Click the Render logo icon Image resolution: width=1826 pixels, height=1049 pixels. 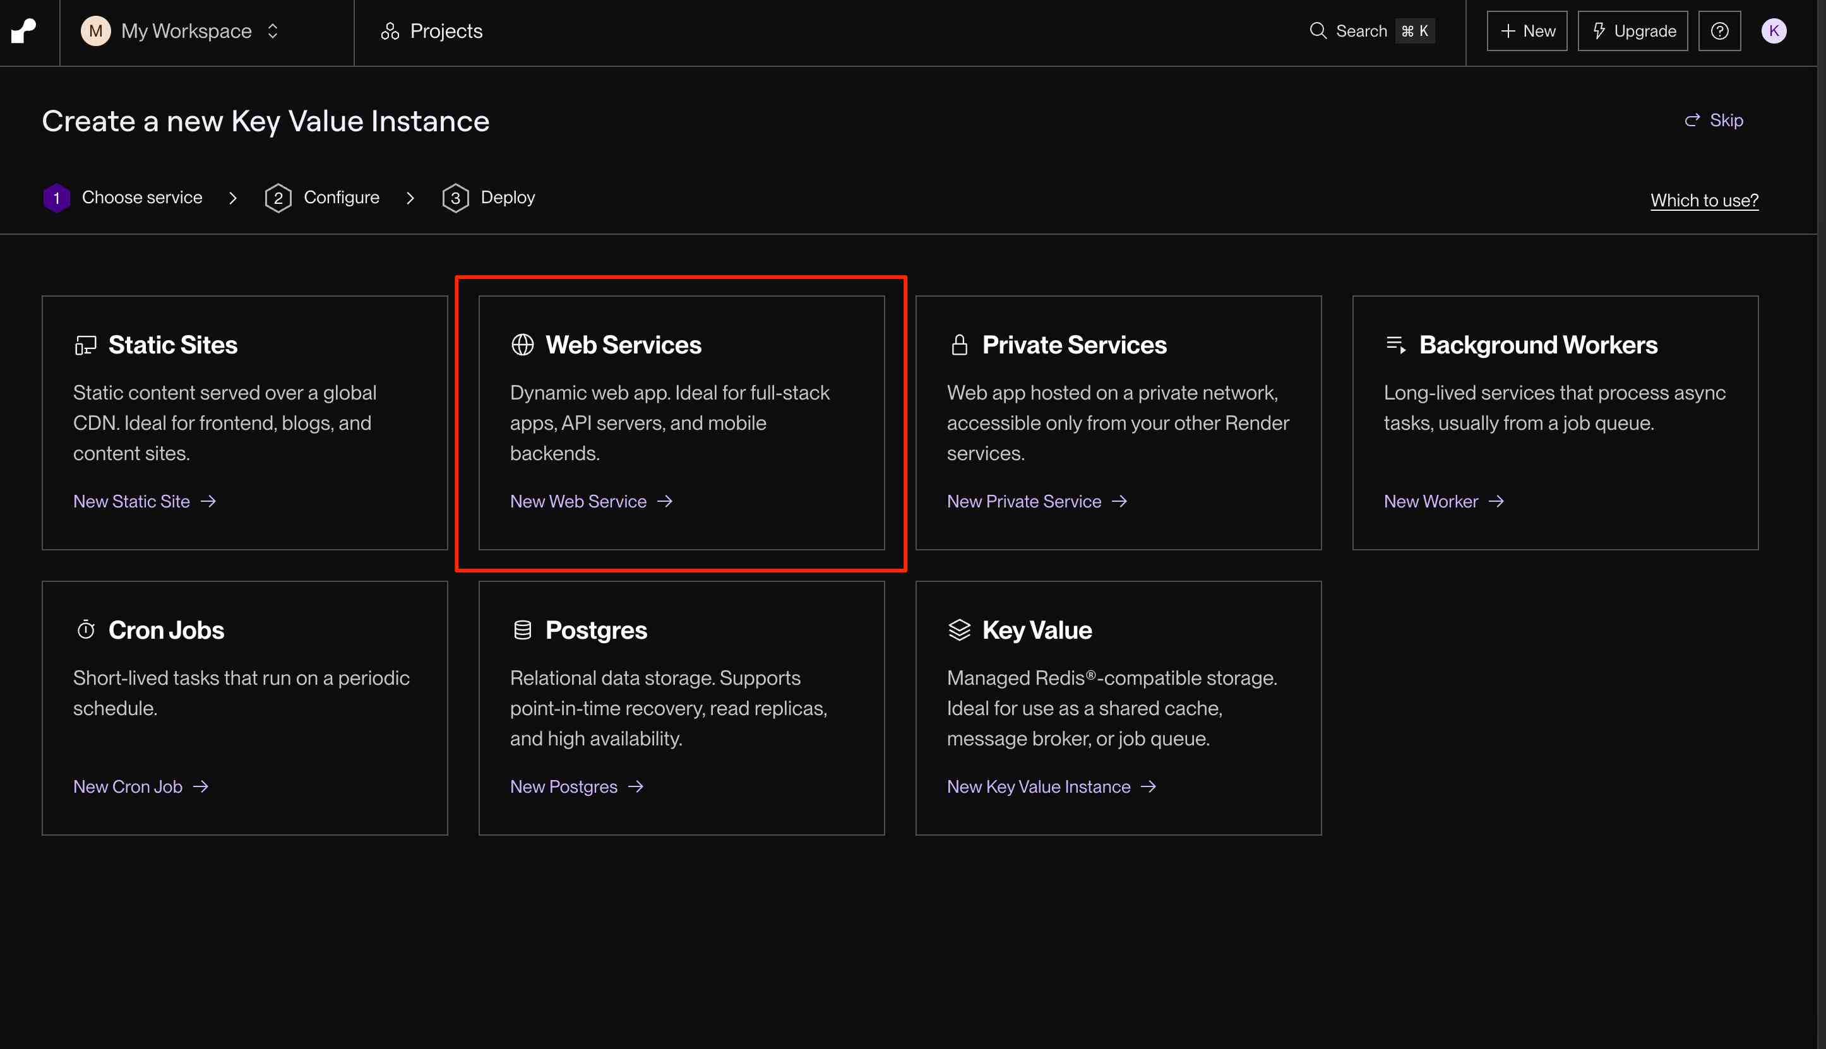click(x=24, y=31)
